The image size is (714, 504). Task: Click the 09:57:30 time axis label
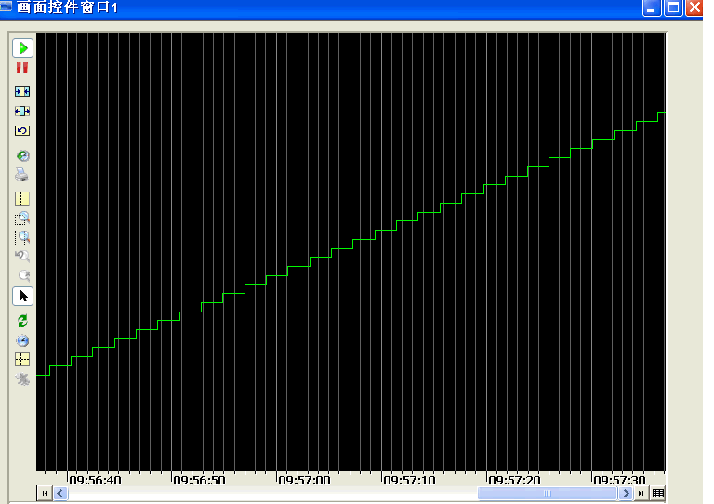[619, 481]
